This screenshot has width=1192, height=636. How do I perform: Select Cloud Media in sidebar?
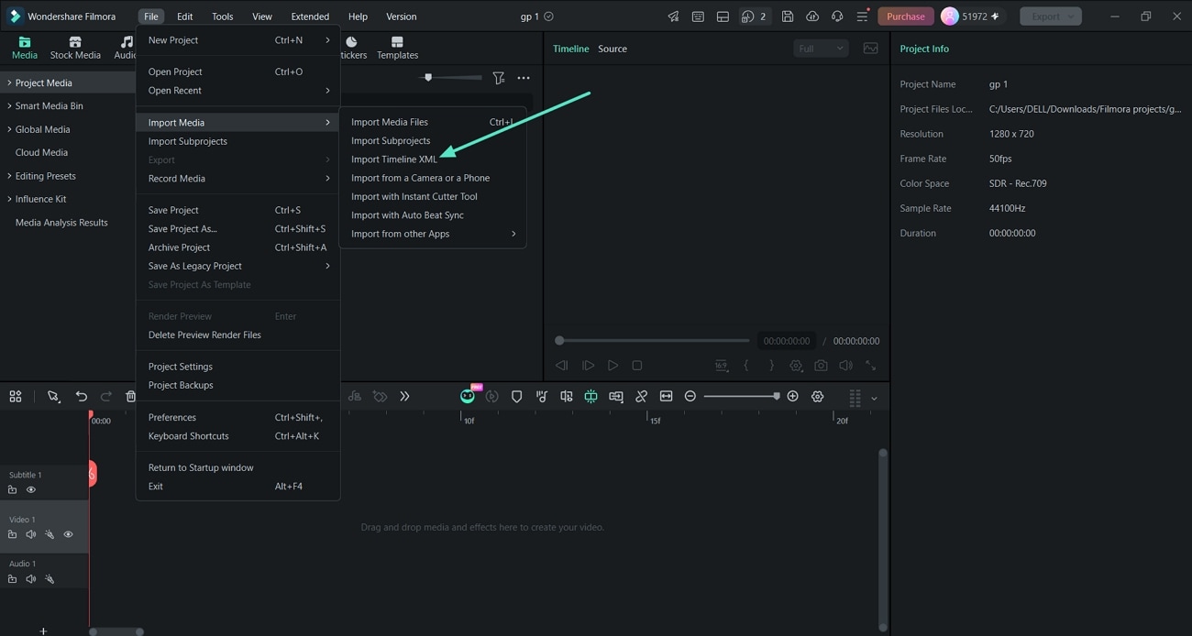[41, 152]
